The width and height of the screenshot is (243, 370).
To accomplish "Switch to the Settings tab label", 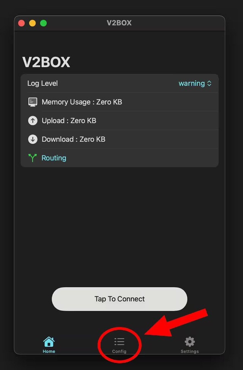I will tap(189, 351).
